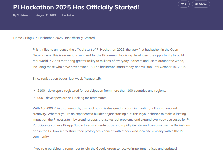Click the article title heading
223x154 pixels.
pos(76,7)
